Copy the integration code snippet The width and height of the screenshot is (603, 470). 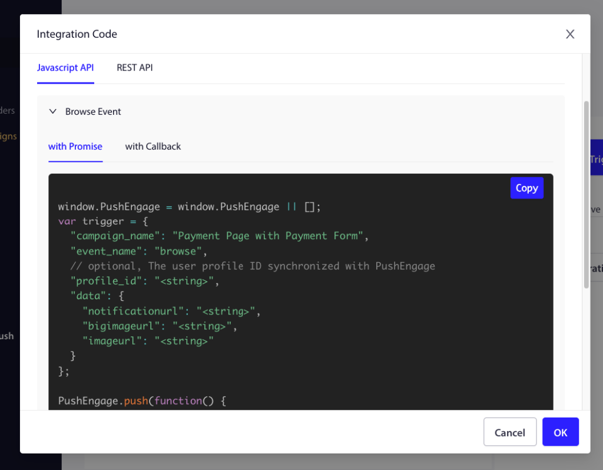point(526,188)
